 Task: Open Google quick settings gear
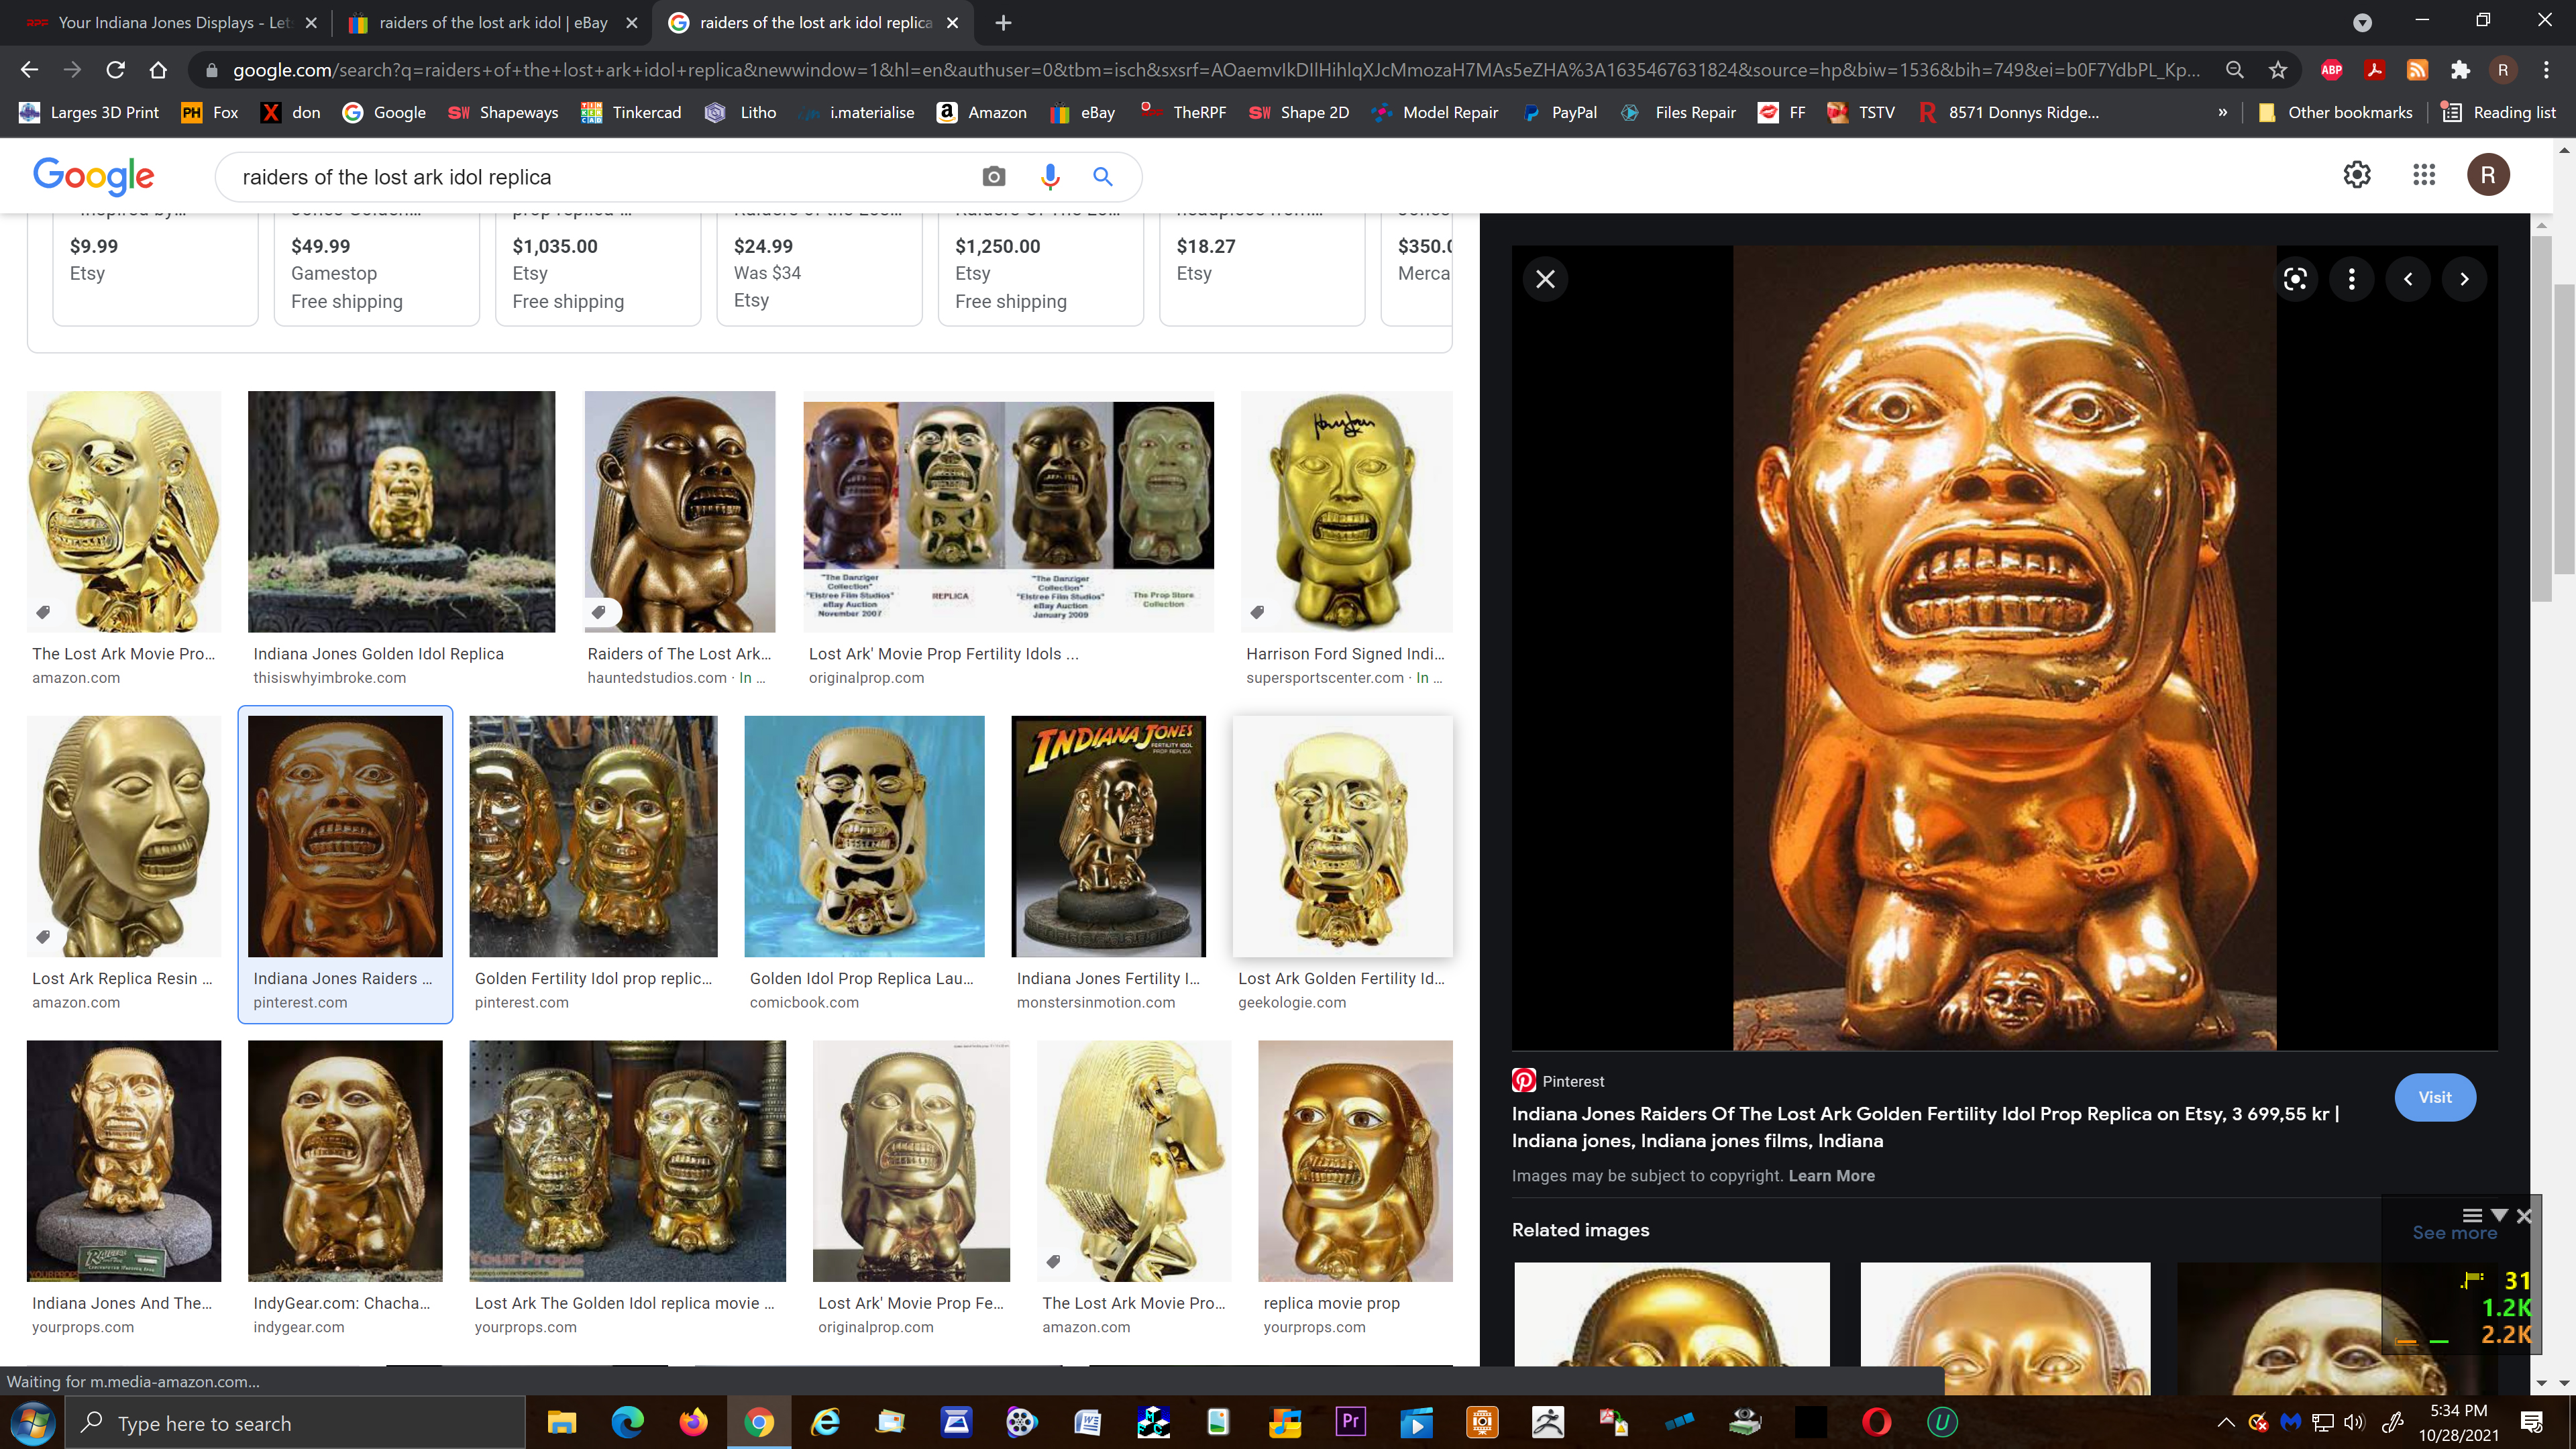tap(2357, 175)
